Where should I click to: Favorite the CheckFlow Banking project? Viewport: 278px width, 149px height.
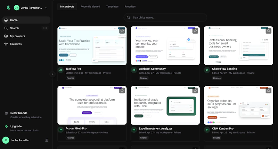268,31
